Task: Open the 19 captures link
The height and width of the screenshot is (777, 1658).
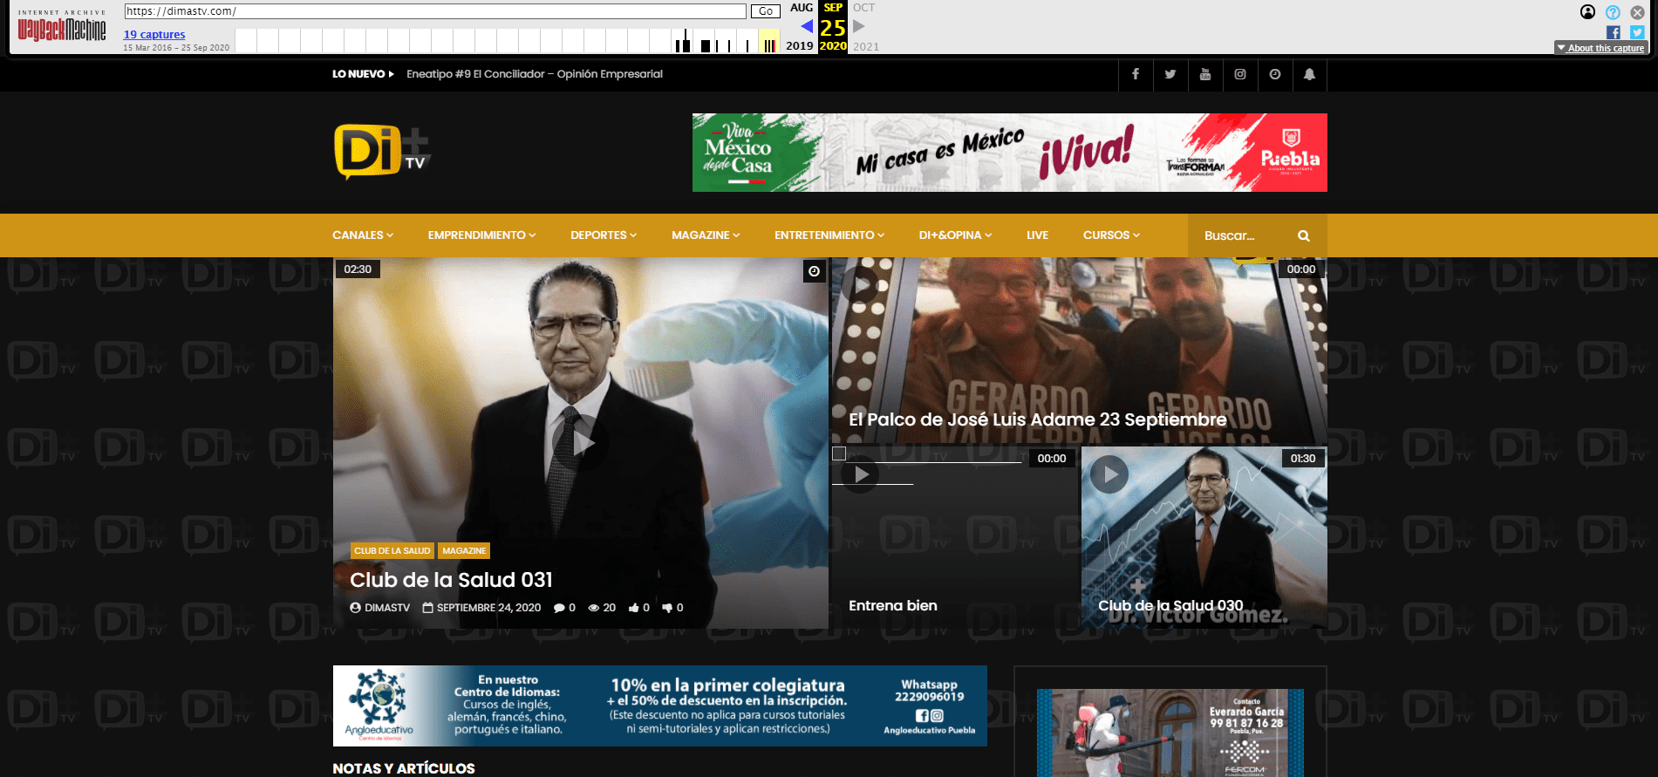Action: (154, 35)
